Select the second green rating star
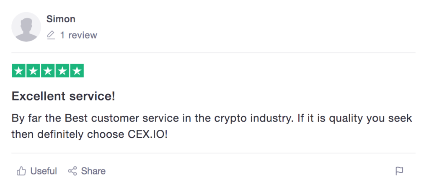The width and height of the screenshot is (429, 185). coord(33,71)
